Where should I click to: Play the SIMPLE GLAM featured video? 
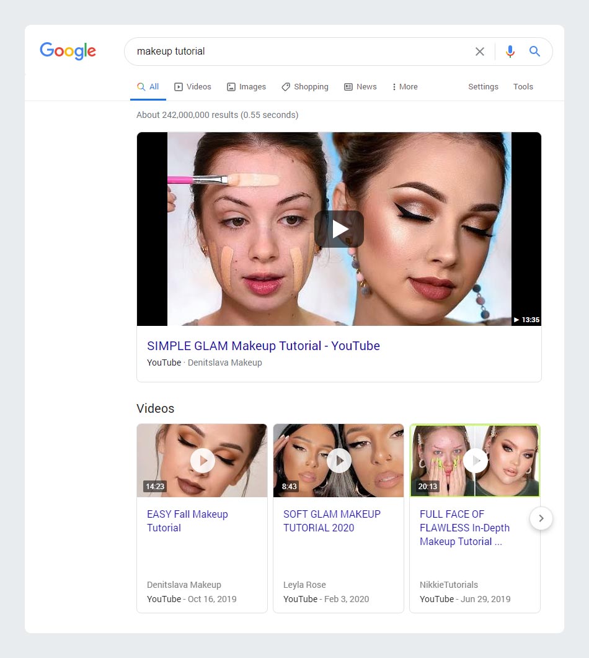point(339,229)
